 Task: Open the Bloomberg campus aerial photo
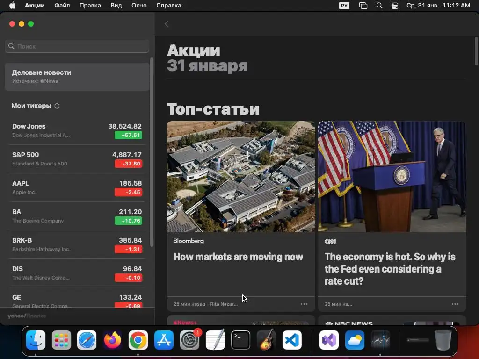(x=241, y=177)
